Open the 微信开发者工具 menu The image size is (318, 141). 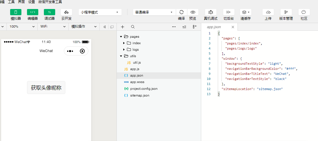[x=50, y=2]
